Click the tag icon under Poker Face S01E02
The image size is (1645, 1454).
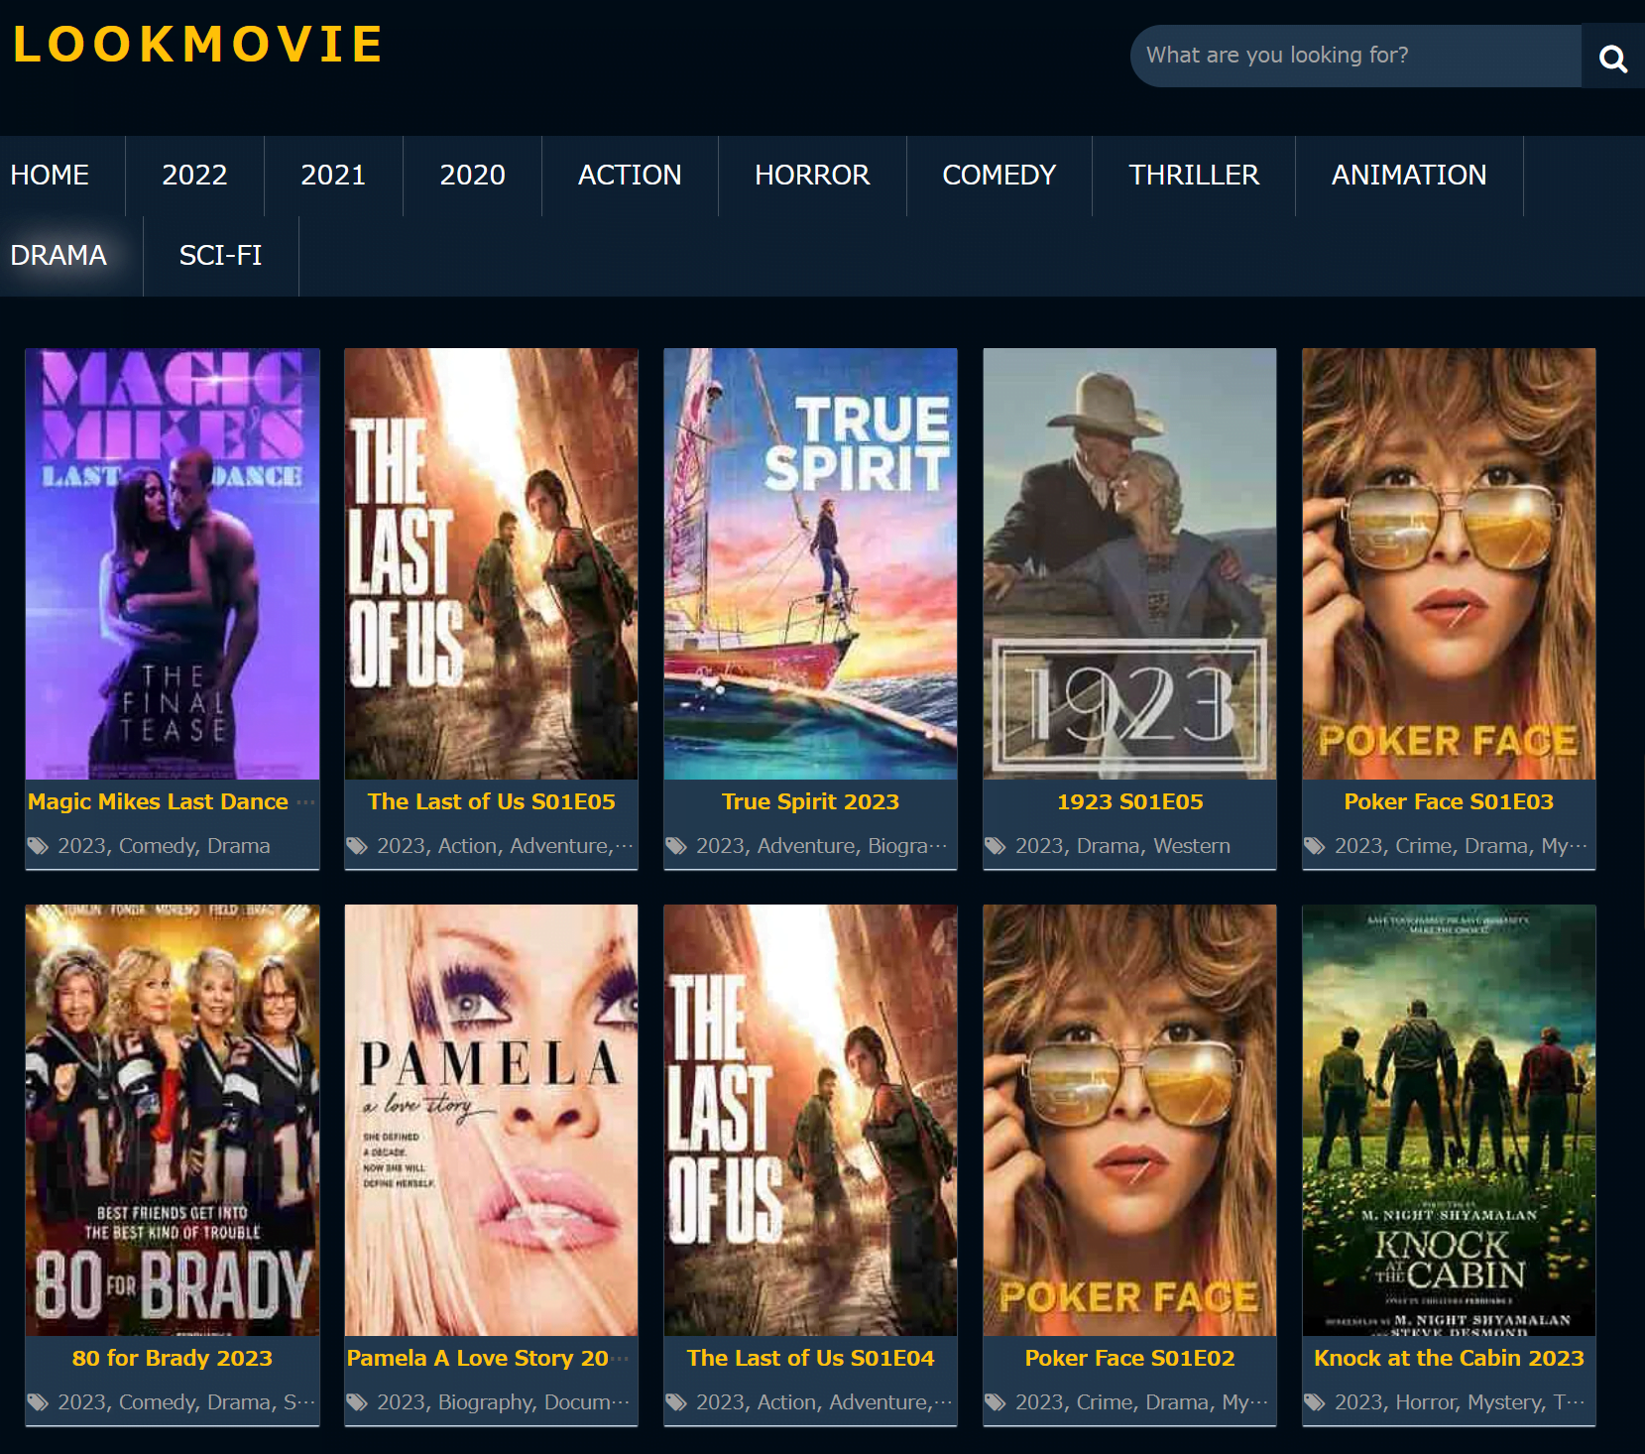996,1402
